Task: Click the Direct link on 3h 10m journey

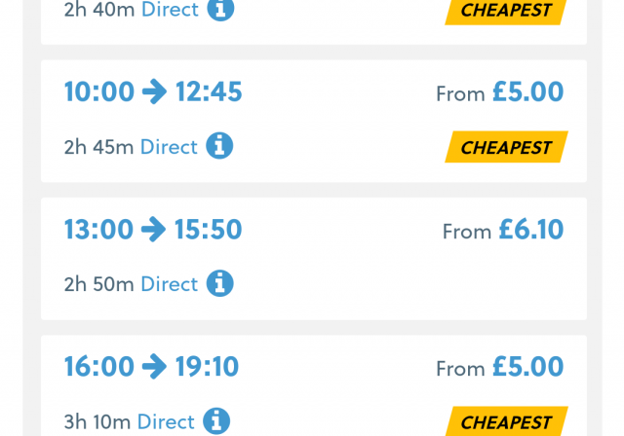Action: click(x=166, y=421)
